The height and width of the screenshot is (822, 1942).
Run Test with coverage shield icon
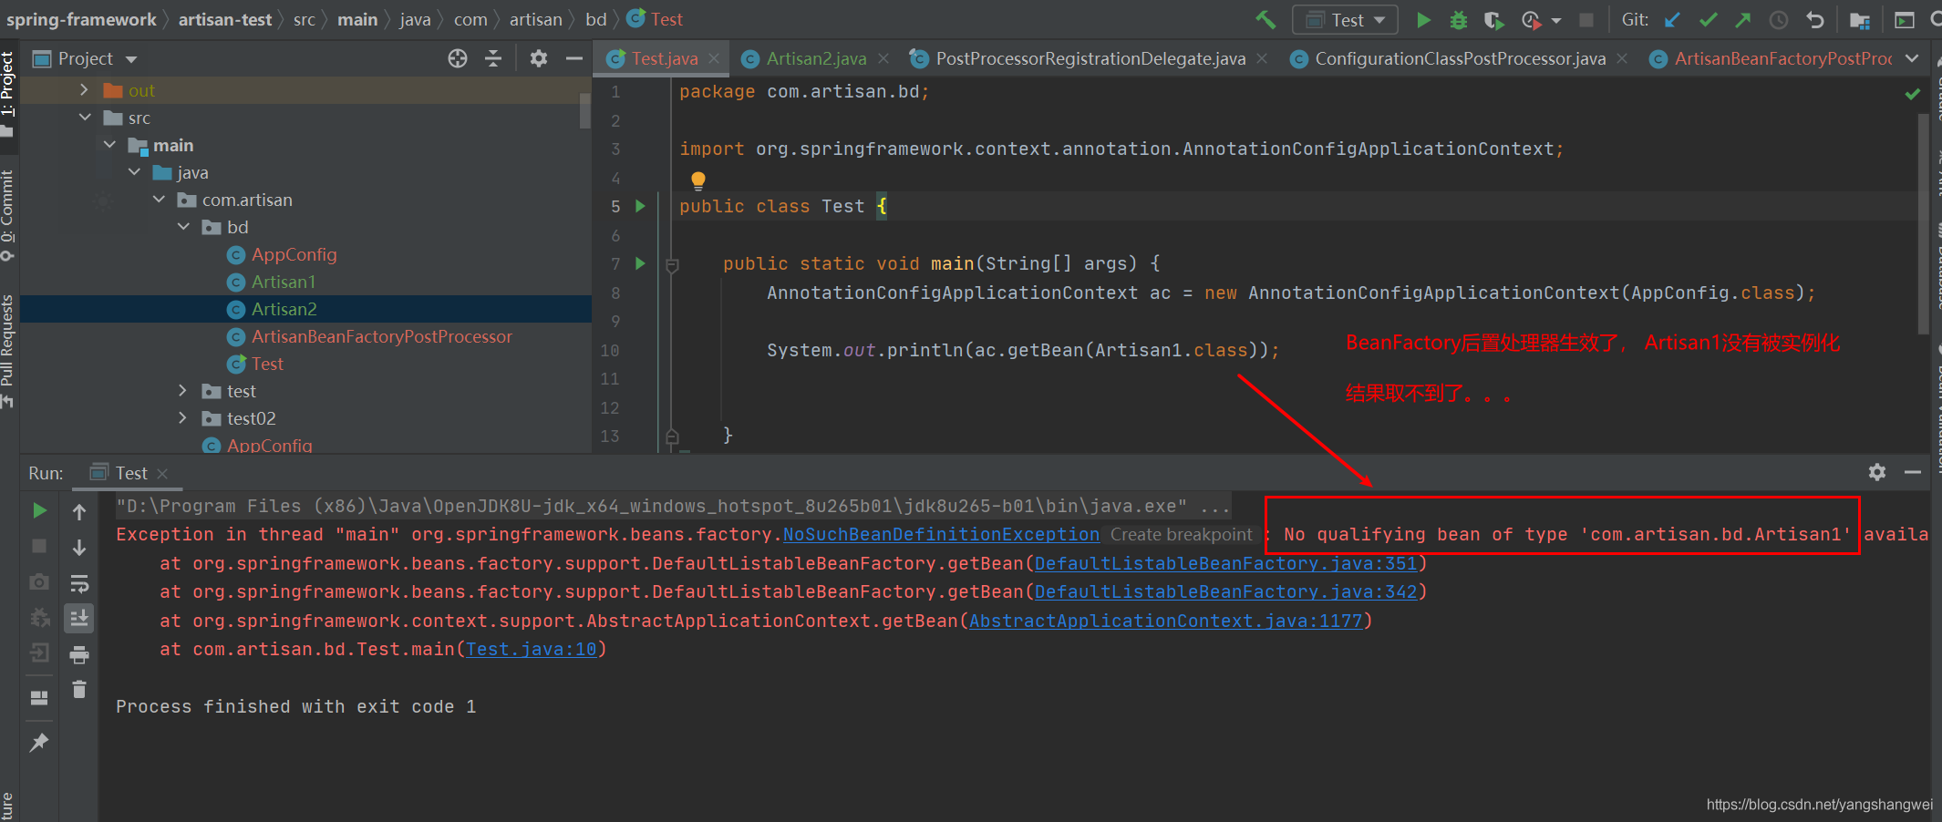[x=1493, y=20]
